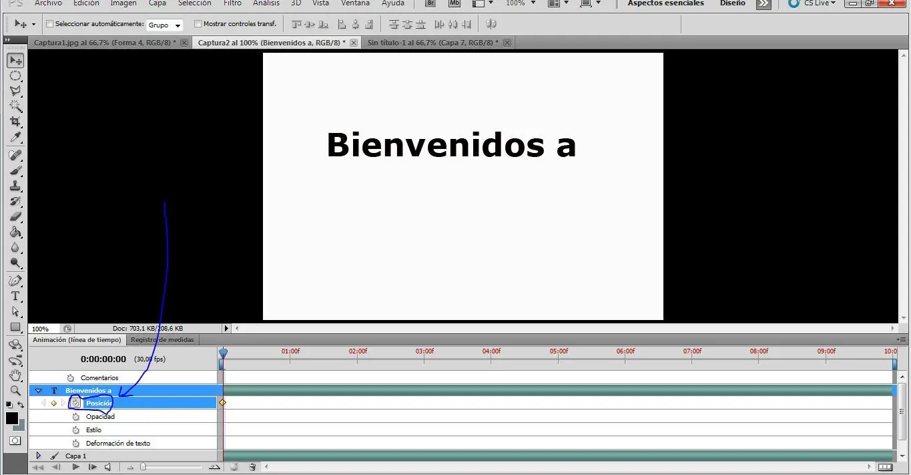Select the Brush tool
The height and width of the screenshot is (475, 911).
pyautogui.click(x=15, y=170)
